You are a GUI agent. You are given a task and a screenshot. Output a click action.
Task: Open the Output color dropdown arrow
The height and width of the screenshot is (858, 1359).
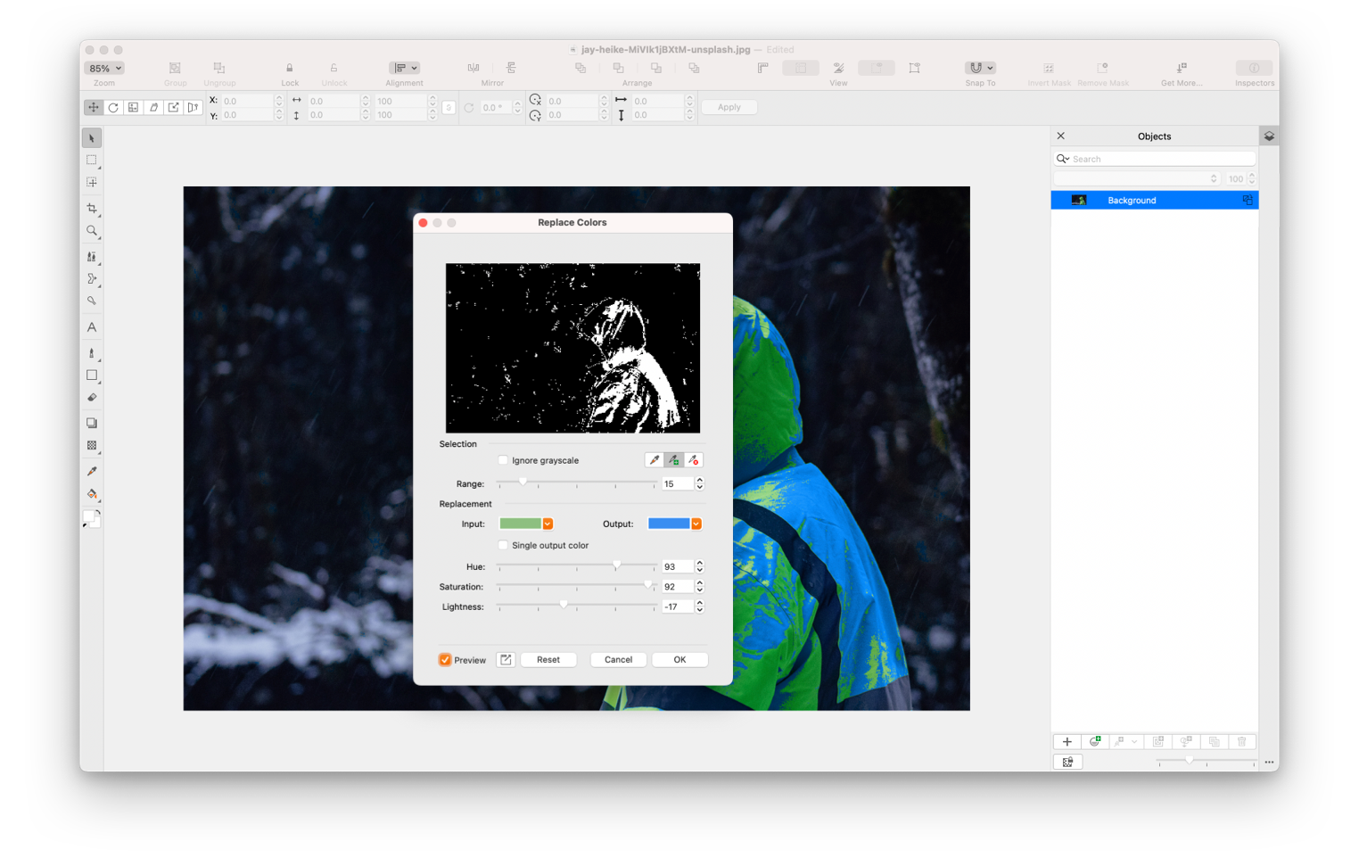[696, 524]
